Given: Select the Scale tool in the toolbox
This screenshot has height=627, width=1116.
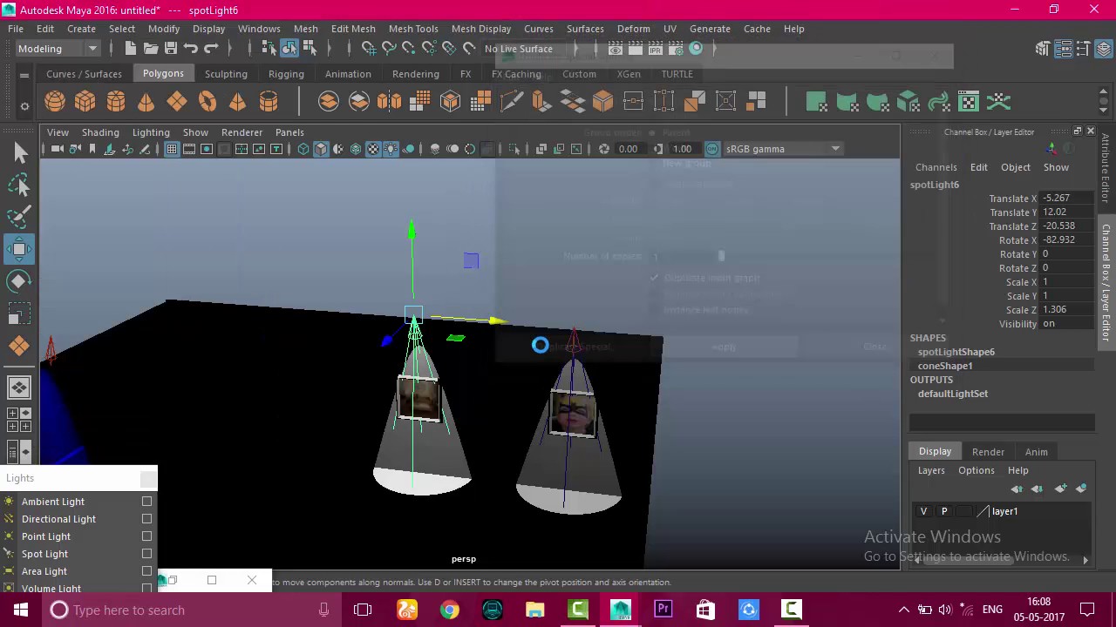Looking at the screenshot, I should pos(19,314).
